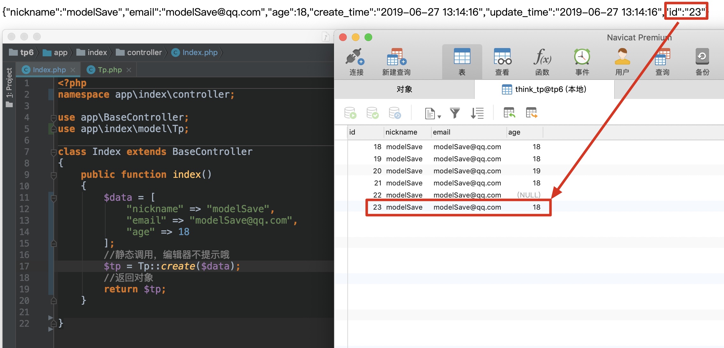Click the app breadcrumb folder
This screenshot has width=724, height=348.
(x=55, y=52)
